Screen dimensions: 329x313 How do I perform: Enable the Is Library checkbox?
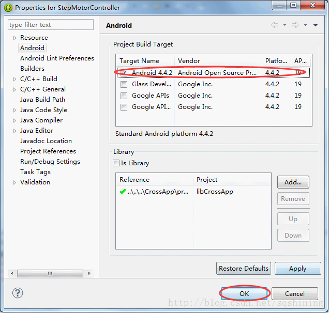pos(116,163)
